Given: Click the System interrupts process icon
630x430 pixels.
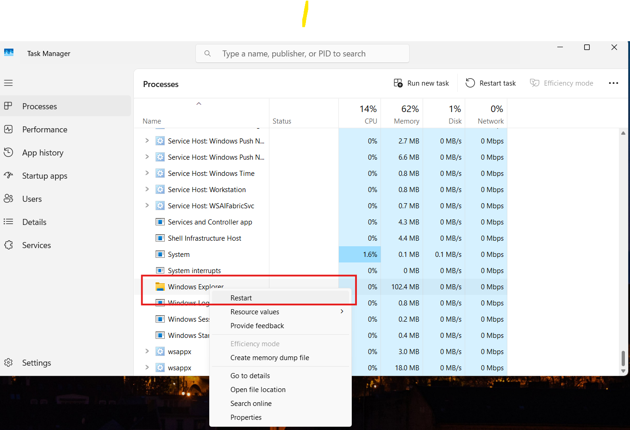Looking at the screenshot, I should pos(160,270).
